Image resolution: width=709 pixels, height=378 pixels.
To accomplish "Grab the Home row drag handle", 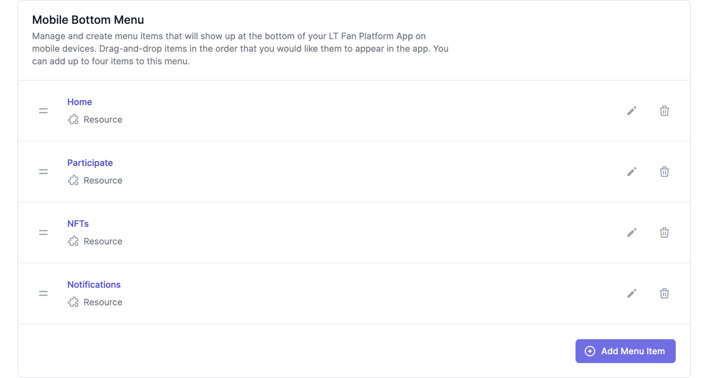I will (x=43, y=111).
